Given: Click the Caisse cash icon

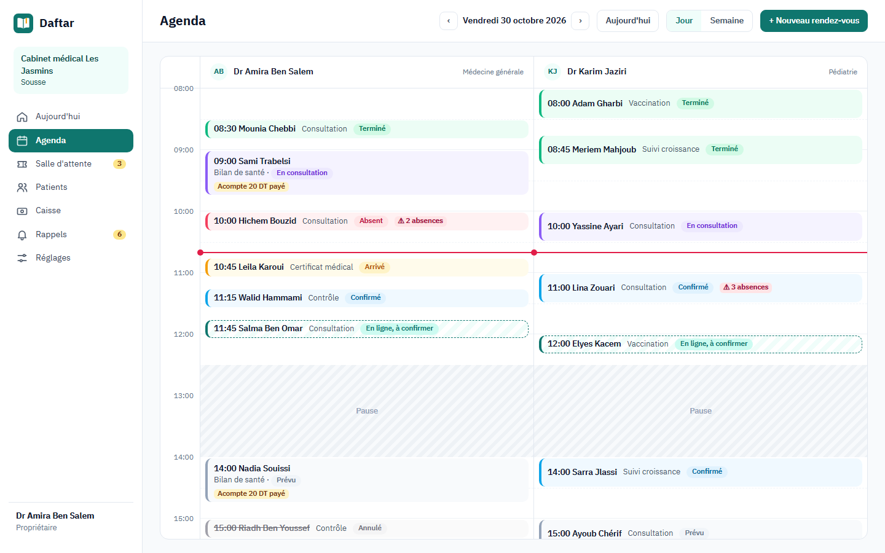Looking at the screenshot, I should pyautogui.click(x=22, y=211).
